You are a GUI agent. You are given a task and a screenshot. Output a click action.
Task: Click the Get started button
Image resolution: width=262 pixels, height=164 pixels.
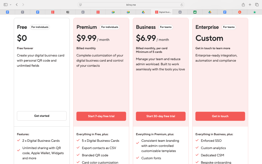(x=42, y=116)
